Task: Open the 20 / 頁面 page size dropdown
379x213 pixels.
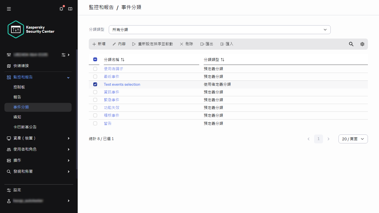Action: (353, 139)
